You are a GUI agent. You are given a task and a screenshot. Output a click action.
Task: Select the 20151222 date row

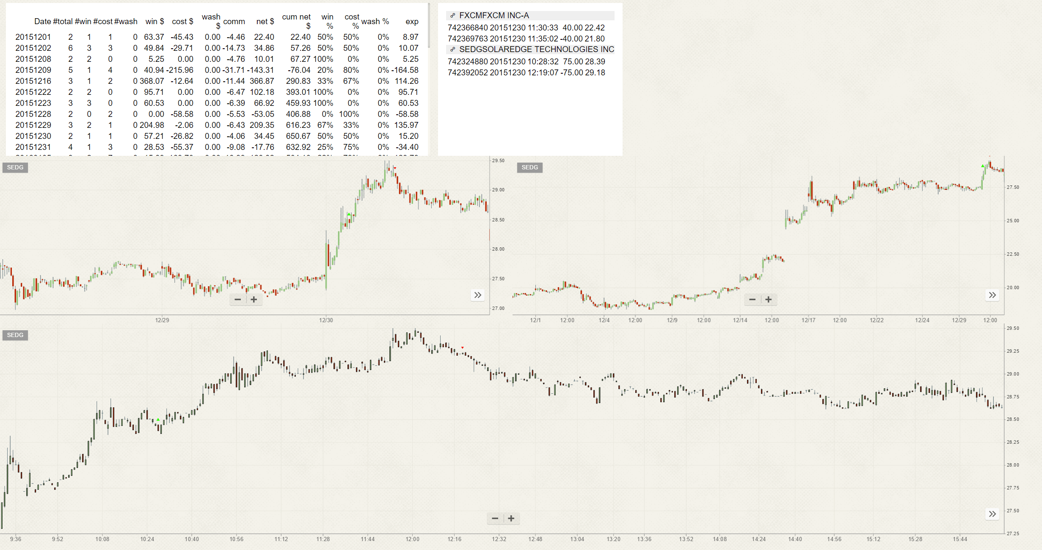point(217,92)
